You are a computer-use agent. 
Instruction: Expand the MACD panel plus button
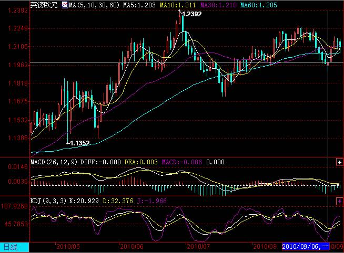tap(339, 162)
